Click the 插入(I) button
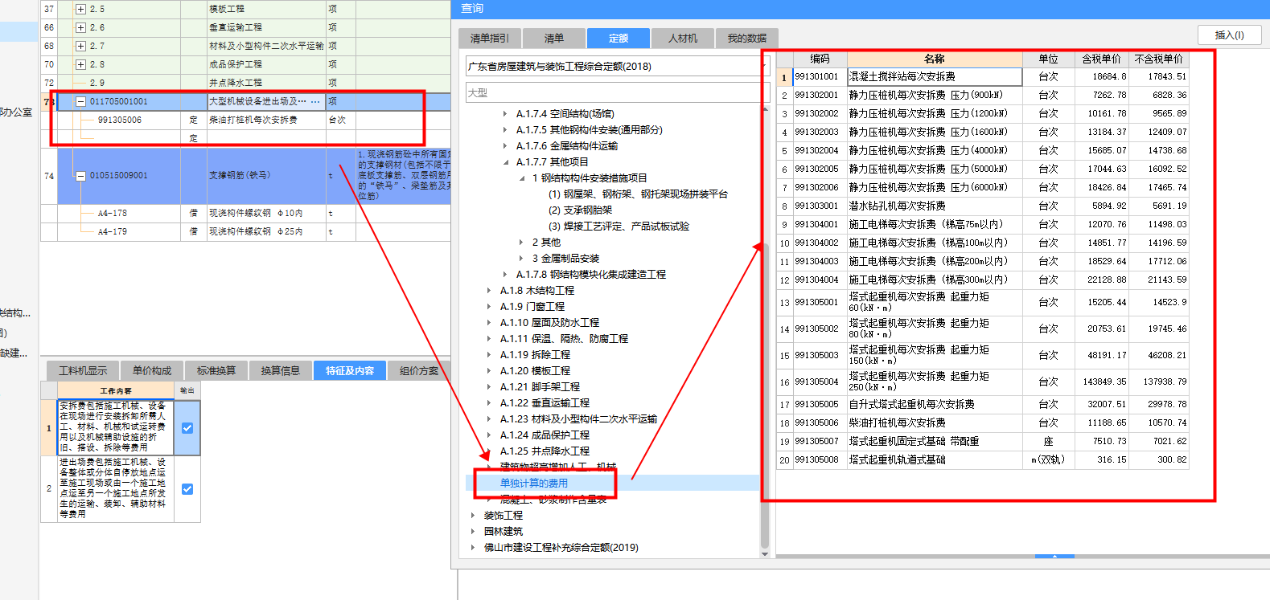 click(x=1229, y=35)
